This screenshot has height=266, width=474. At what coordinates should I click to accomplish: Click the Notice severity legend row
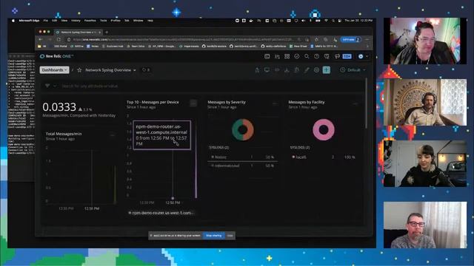coord(242,157)
